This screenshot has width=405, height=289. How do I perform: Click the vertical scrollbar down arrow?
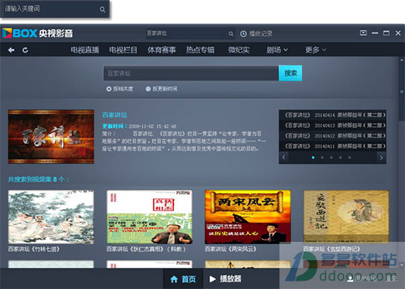(x=402, y=265)
